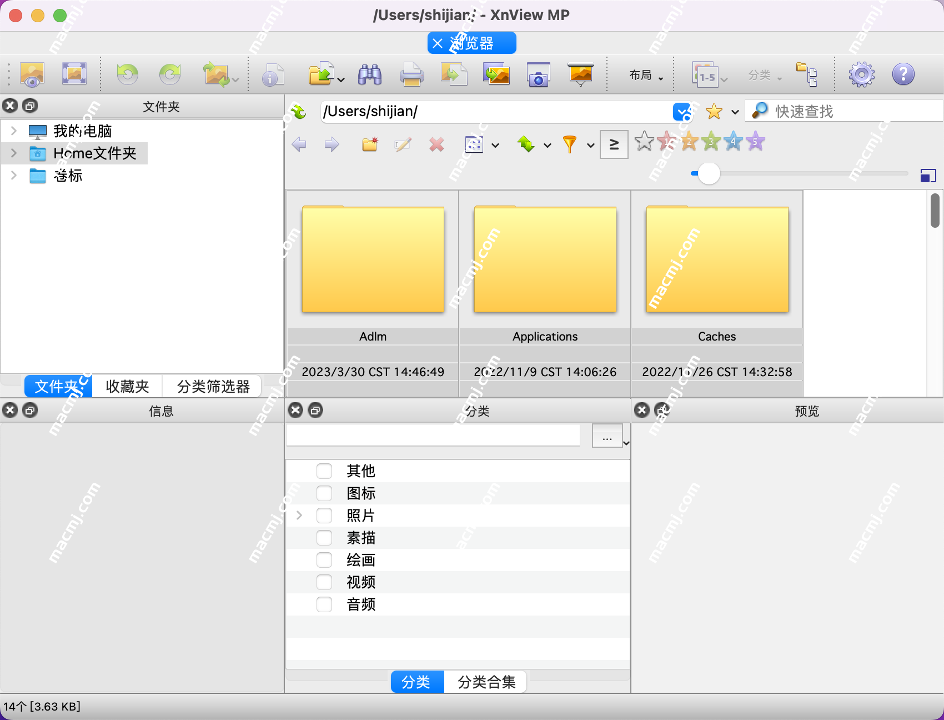Image resolution: width=944 pixels, height=720 pixels.
Task: Click the printer icon
Action: [411, 74]
